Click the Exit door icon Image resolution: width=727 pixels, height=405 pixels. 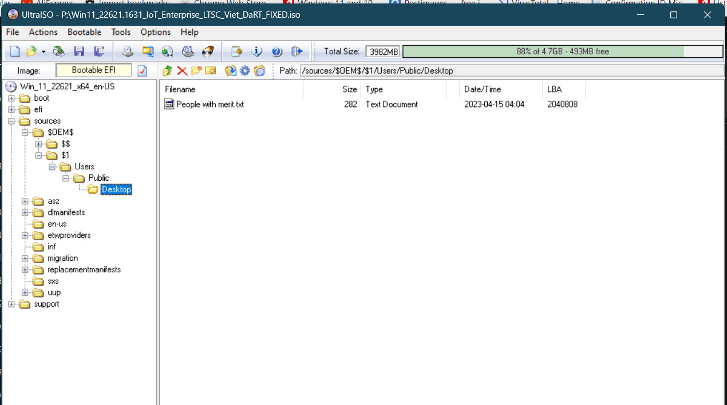tap(297, 51)
